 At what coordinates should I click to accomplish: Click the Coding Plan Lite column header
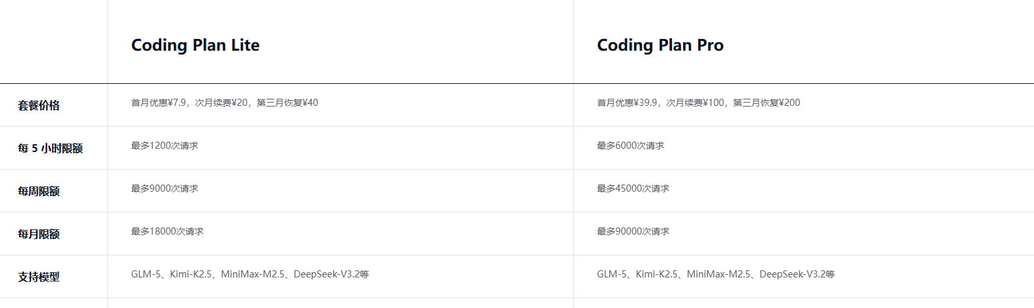pos(195,45)
